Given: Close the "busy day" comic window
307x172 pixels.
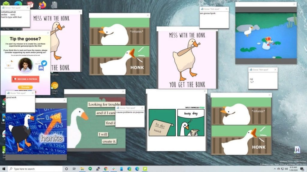Looking at the screenshot, I should pos(205,91).
